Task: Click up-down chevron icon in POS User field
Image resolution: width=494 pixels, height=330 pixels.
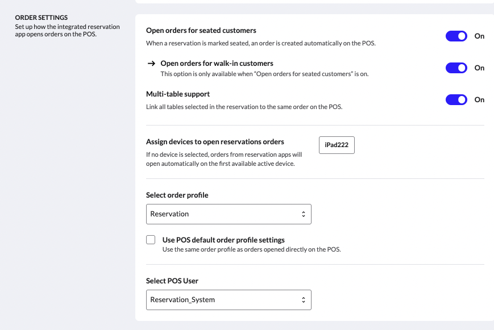Action: pyautogui.click(x=303, y=300)
